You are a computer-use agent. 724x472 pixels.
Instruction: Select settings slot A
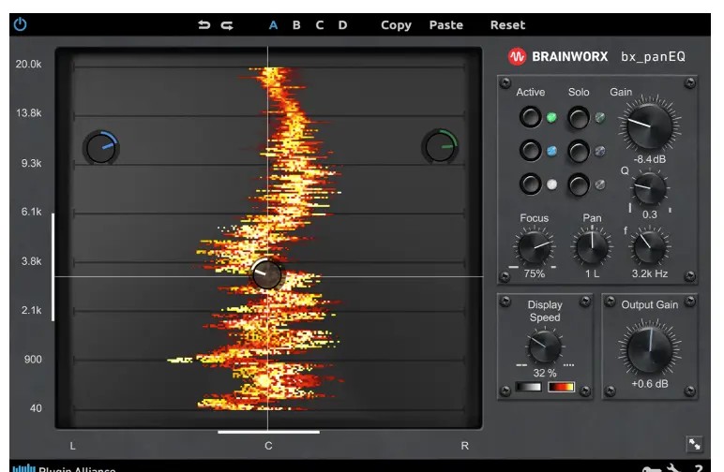[273, 25]
